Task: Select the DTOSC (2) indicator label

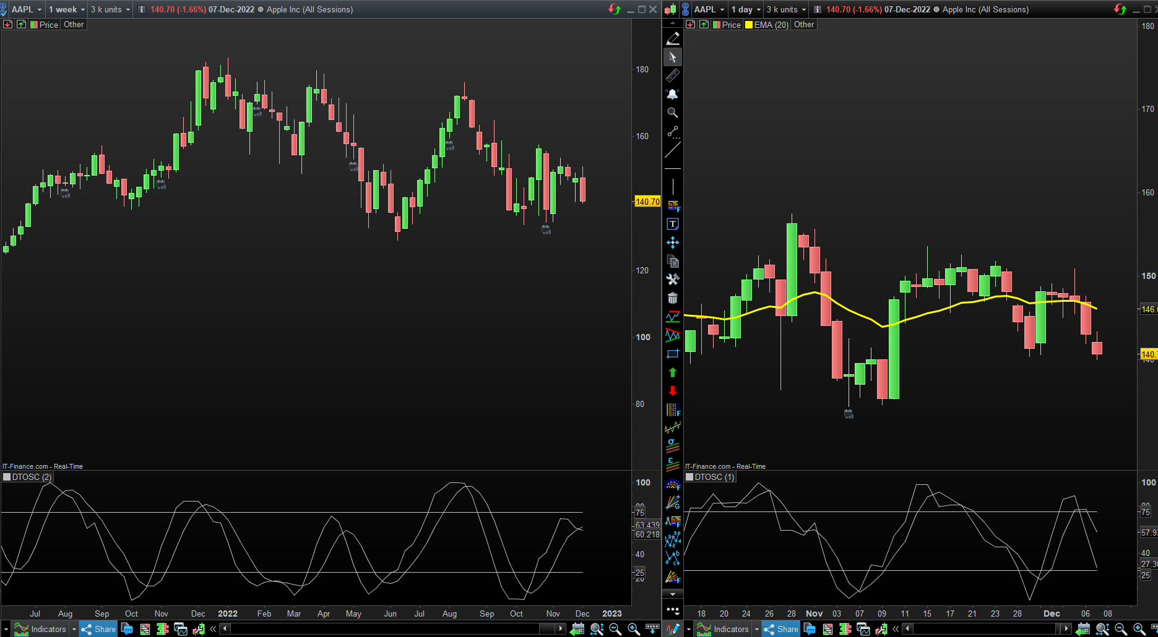Action: point(32,477)
